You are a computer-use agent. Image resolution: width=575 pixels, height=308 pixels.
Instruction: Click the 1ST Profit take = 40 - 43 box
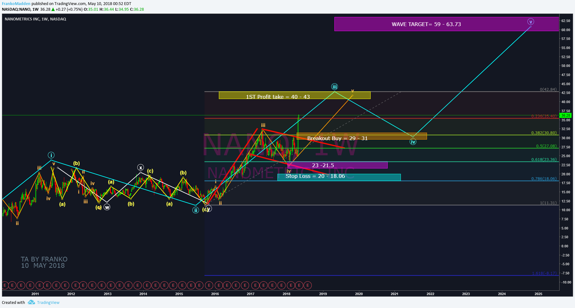294,95
